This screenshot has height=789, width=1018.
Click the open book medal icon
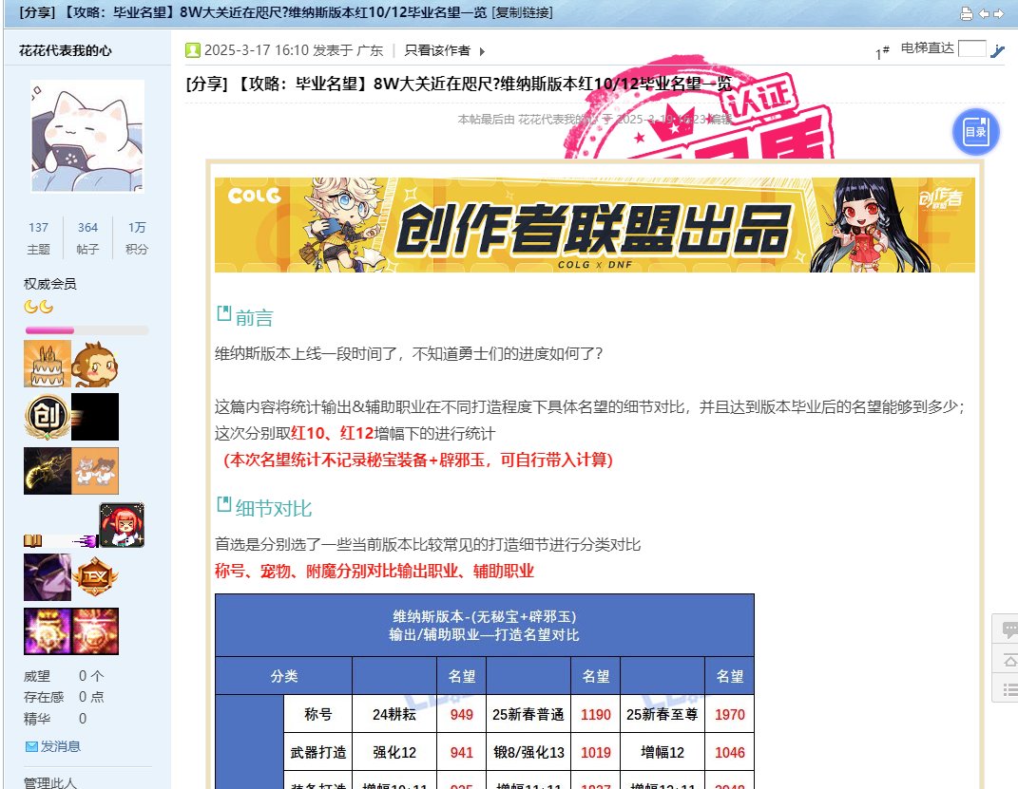coord(33,540)
